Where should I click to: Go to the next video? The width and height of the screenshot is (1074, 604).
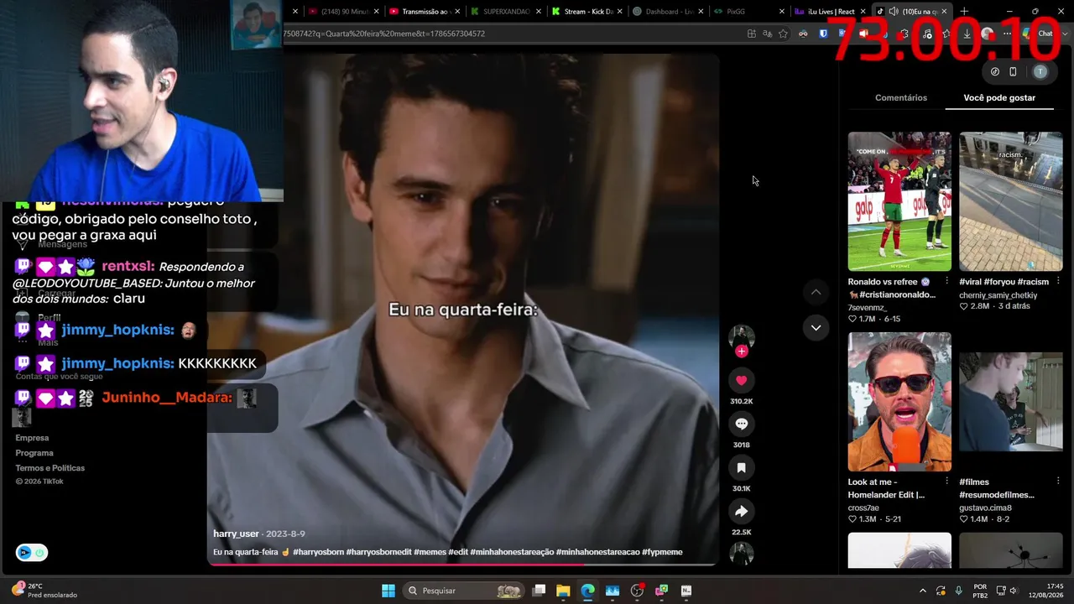pos(816,327)
